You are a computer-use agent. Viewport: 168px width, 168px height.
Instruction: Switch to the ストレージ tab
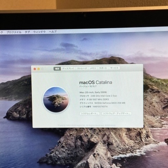coord(82,68)
